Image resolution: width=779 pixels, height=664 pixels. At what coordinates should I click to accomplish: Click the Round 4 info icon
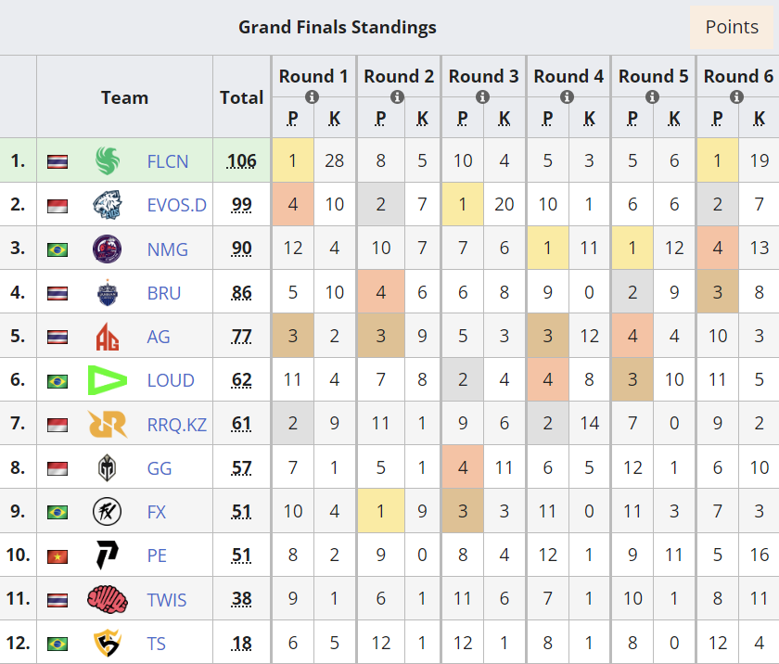568,96
